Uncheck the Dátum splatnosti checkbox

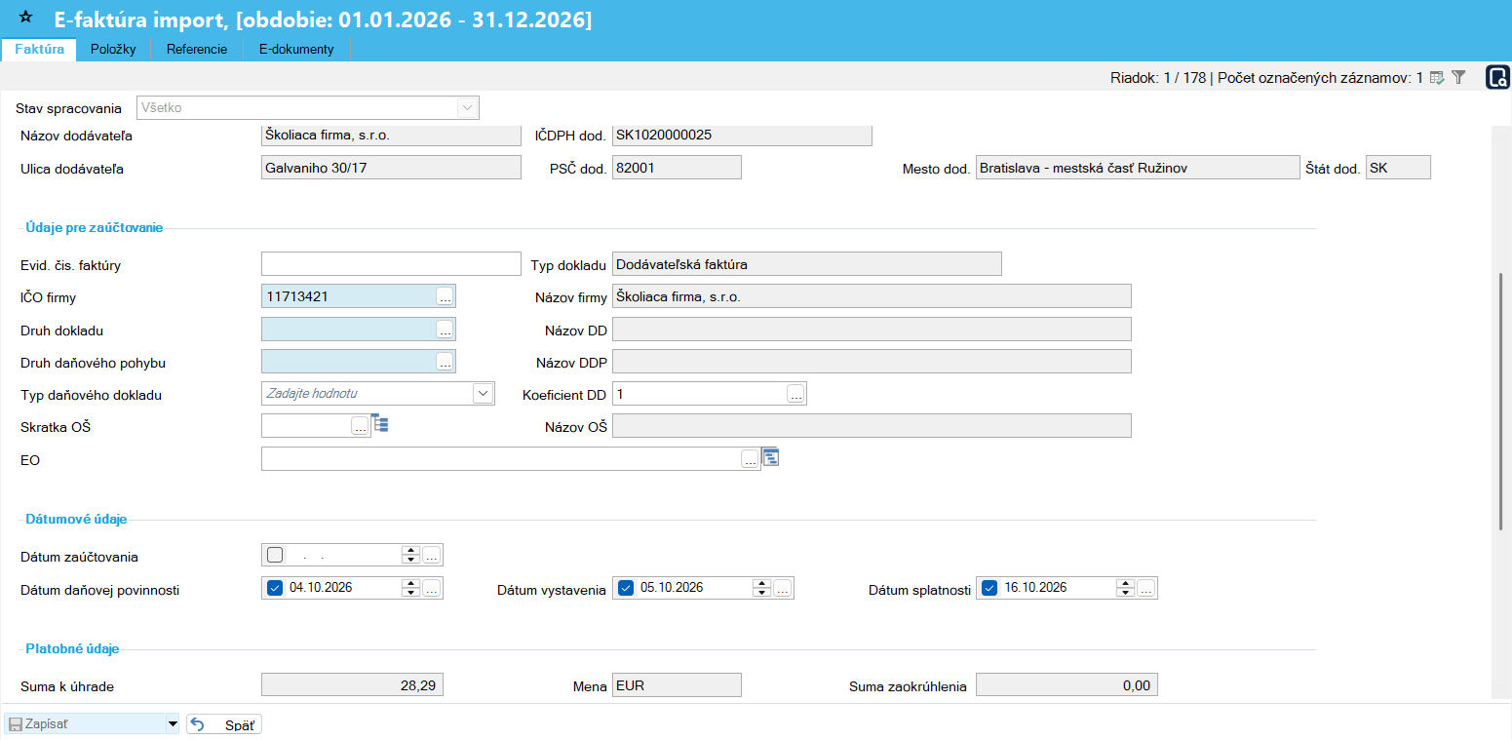tap(989, 587)
